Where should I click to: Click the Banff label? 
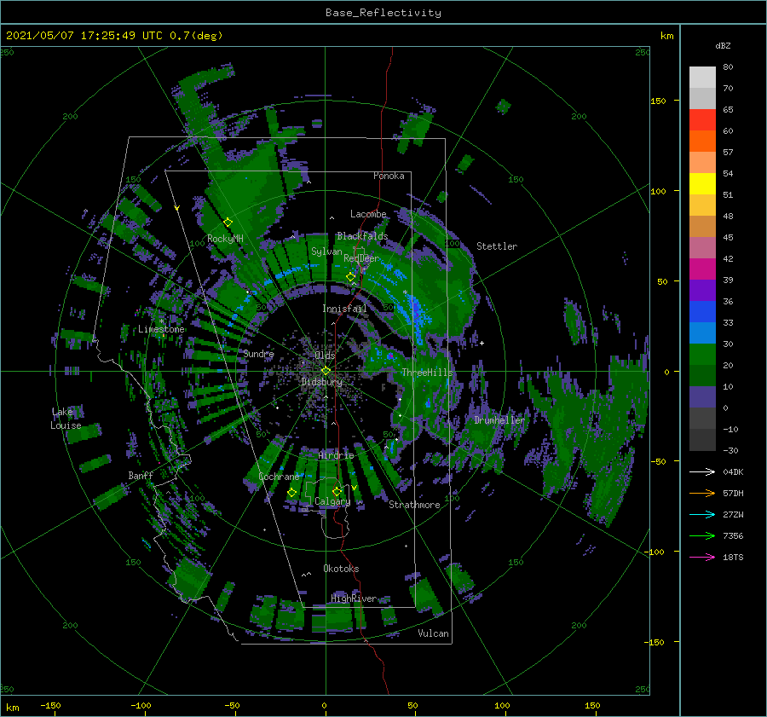click(141, 476)
